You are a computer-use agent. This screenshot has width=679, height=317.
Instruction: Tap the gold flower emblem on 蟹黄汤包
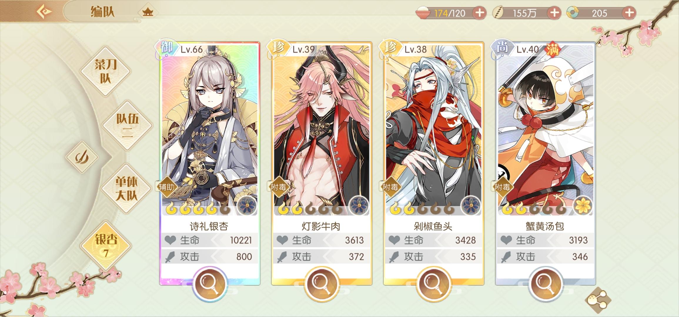click(583, 205)
